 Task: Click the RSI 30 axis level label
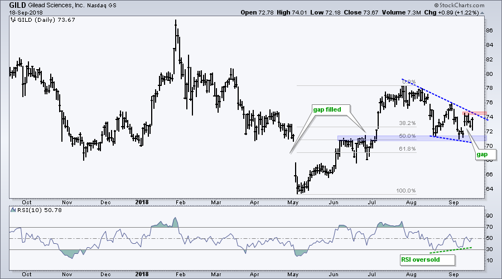click(489, 249)
